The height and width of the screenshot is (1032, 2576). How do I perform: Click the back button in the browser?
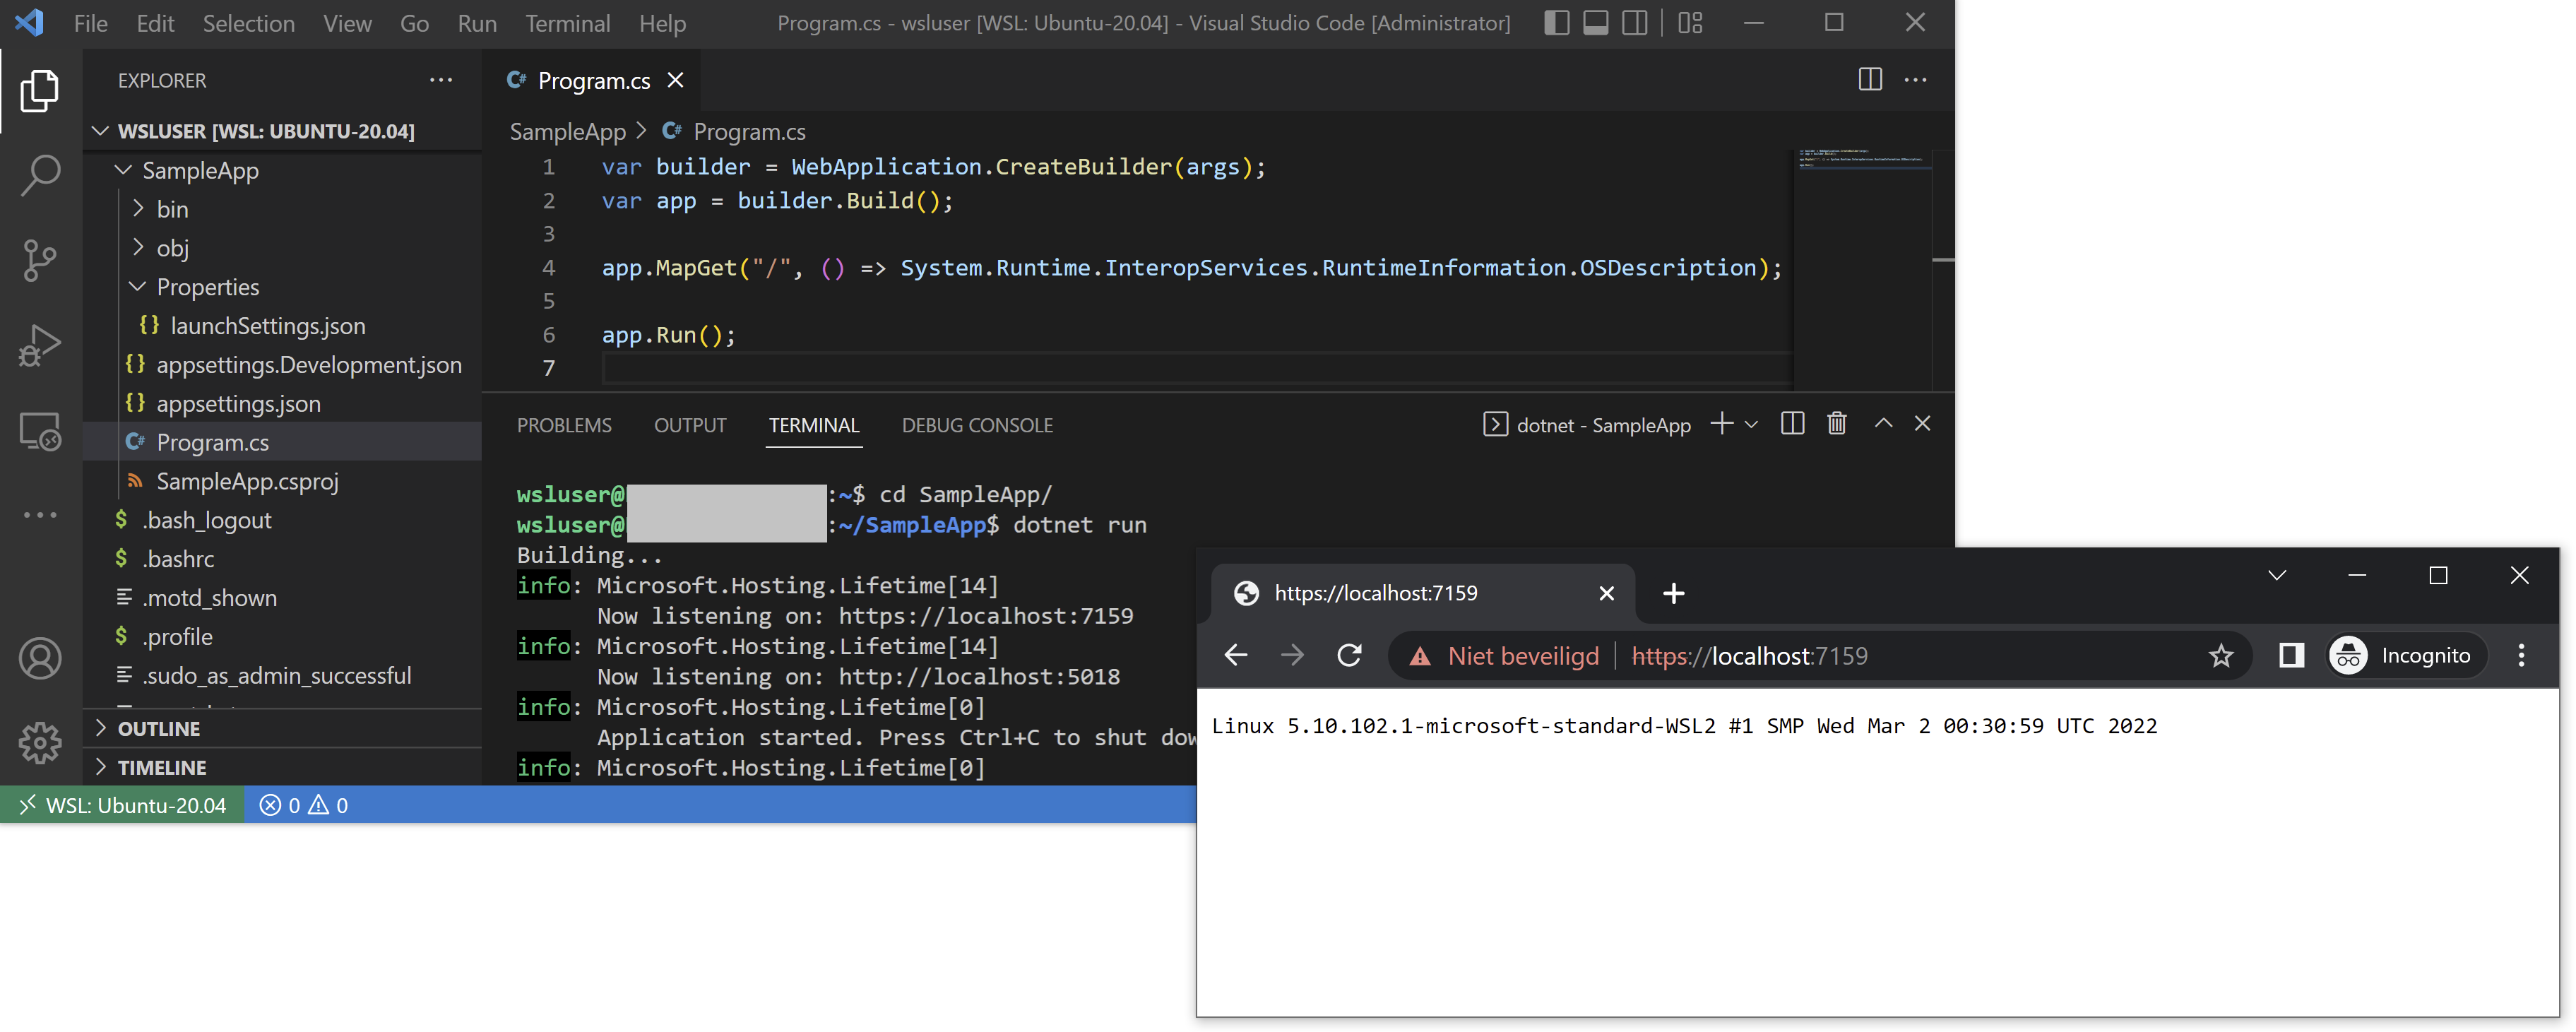pyautogui.click(x=1236, y=655)
